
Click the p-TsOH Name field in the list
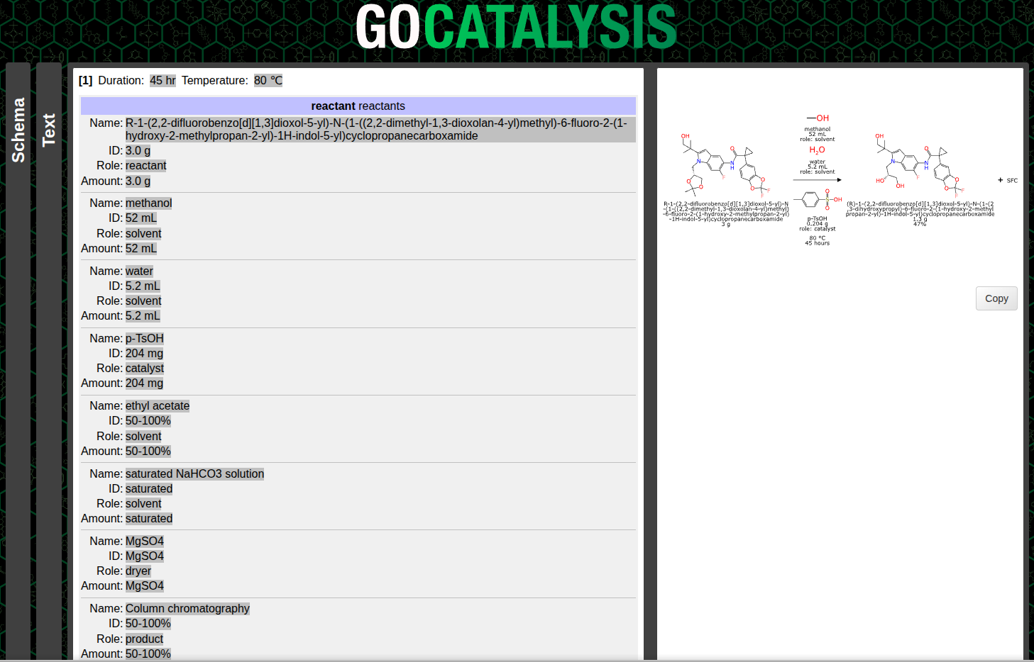pos(144,339)
